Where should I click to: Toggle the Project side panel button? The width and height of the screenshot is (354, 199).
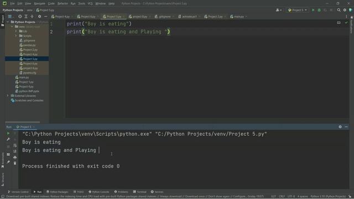point(2,21)
